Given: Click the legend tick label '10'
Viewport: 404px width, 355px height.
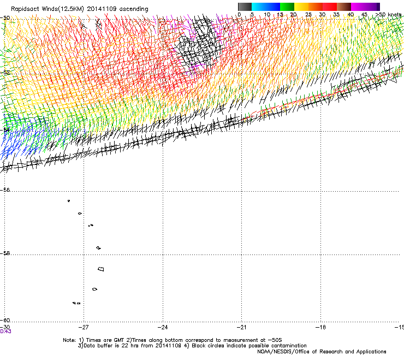Looking at the screenshot, I should (x=267, y=14).
